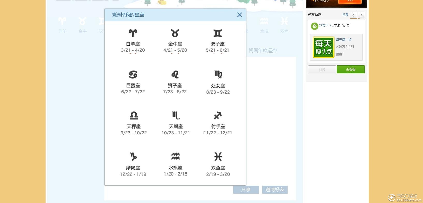423x203 pixels.
Task: Close the zodiac selection dialog
Action: pyautogui.click(x=239, y=15)
